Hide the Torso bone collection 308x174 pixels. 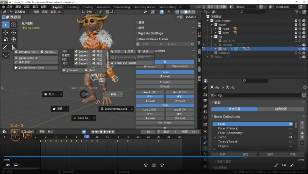coord(291,137)
